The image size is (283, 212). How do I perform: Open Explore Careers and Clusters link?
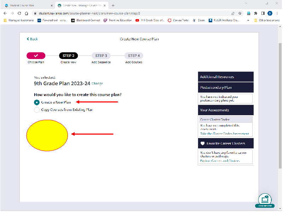pyautogui.click(x=220, y=161)
